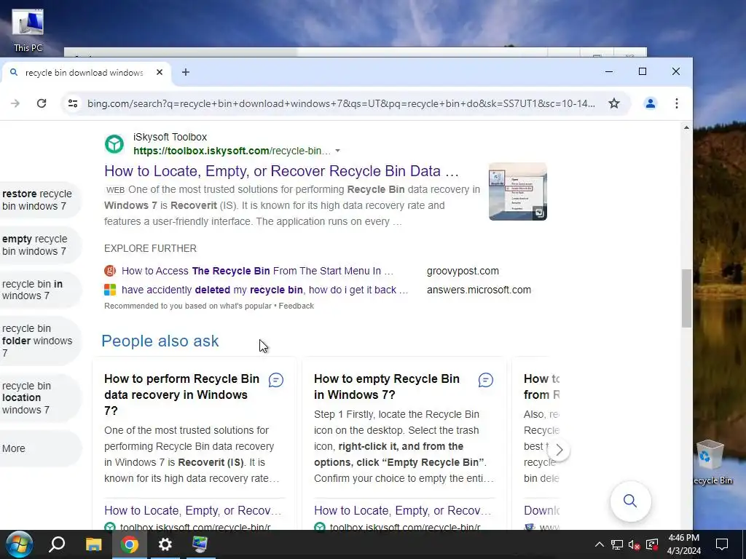Viewport: 746px width, 559px height.
Task: Open Chrome's three-dot menu
Action: pos(677,103)
